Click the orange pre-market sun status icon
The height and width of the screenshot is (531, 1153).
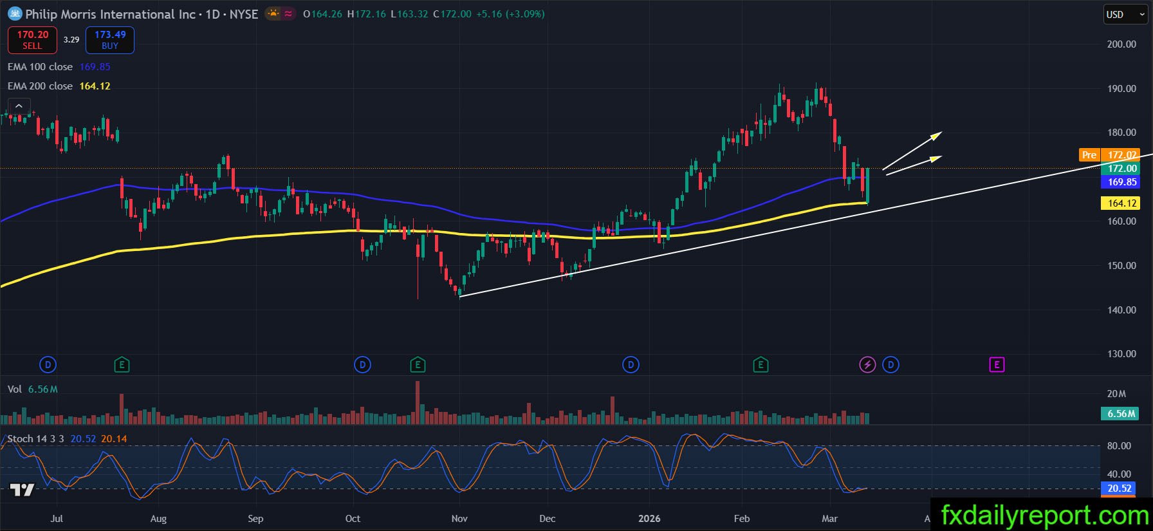coord(273,14)
